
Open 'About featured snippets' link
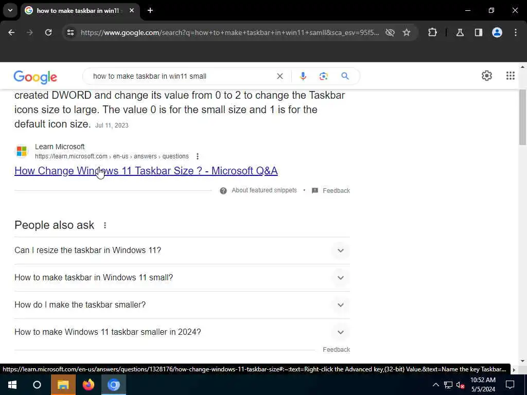[x=264, y=190]
